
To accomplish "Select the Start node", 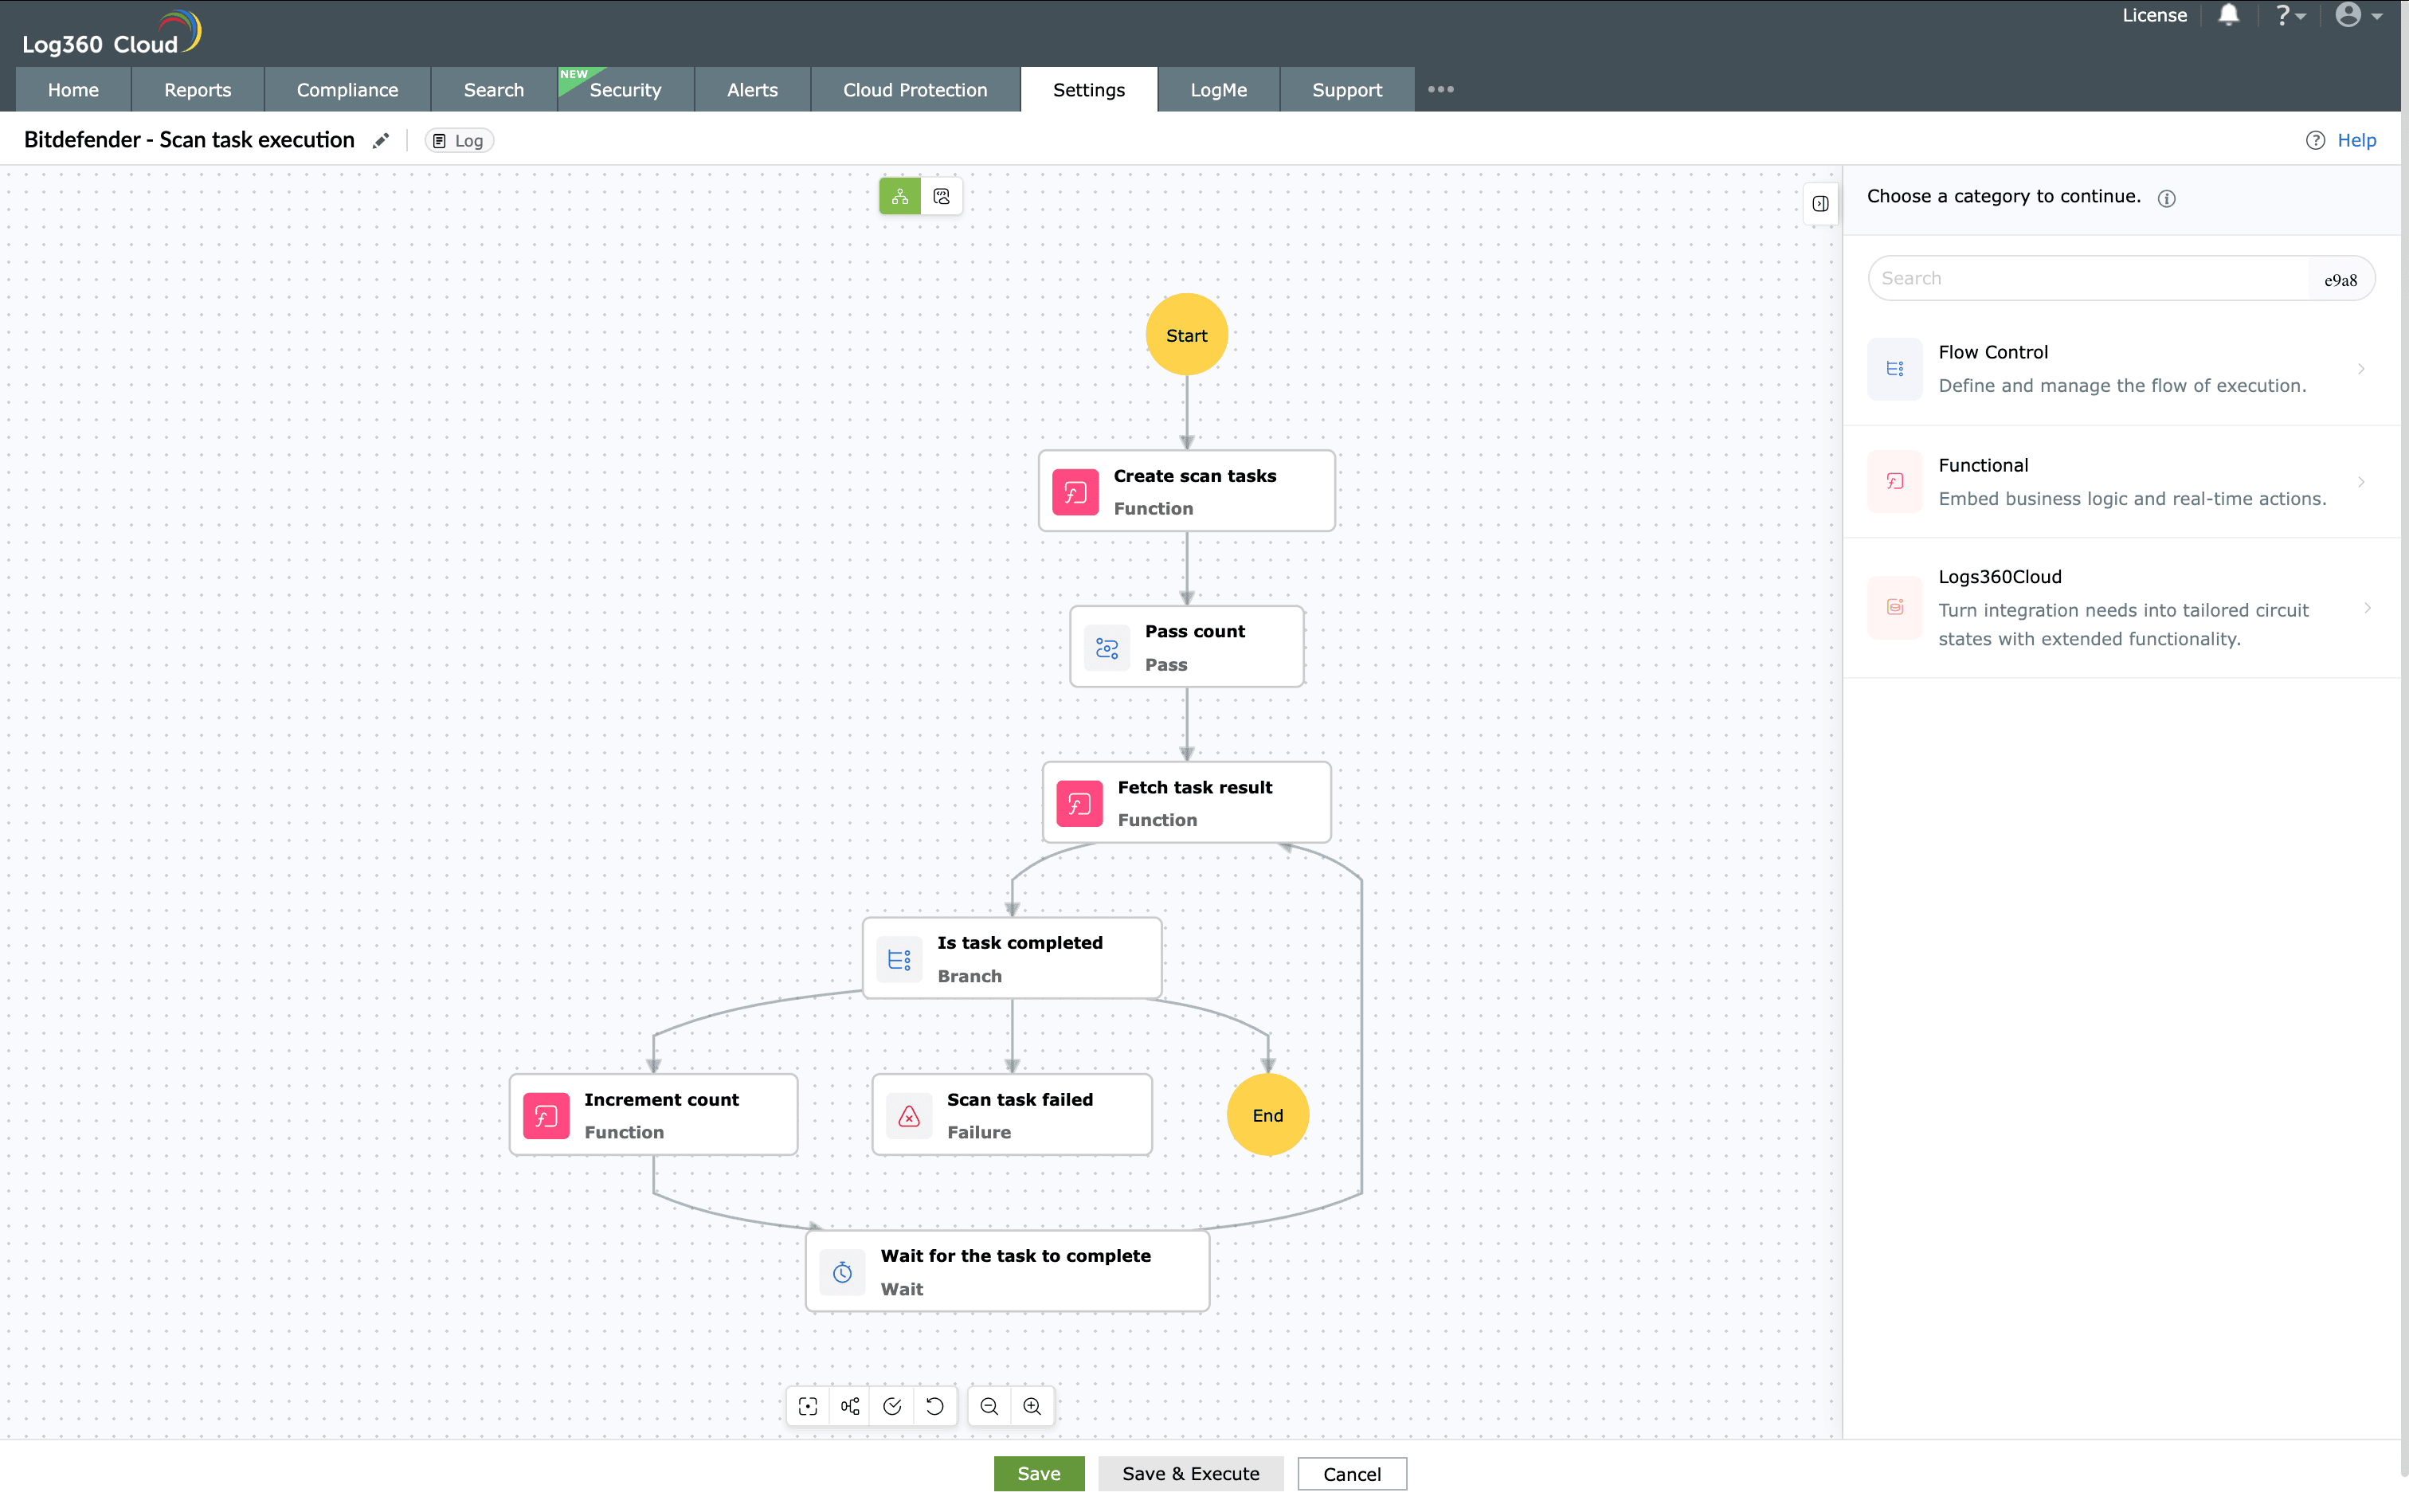I will pyautogui.click(x=1187, y=335).
